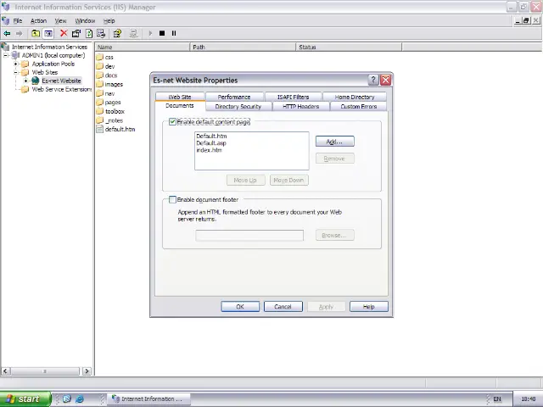
Task: Collapse the ADMIN1 (local computer) node
Action: point(6,55)
